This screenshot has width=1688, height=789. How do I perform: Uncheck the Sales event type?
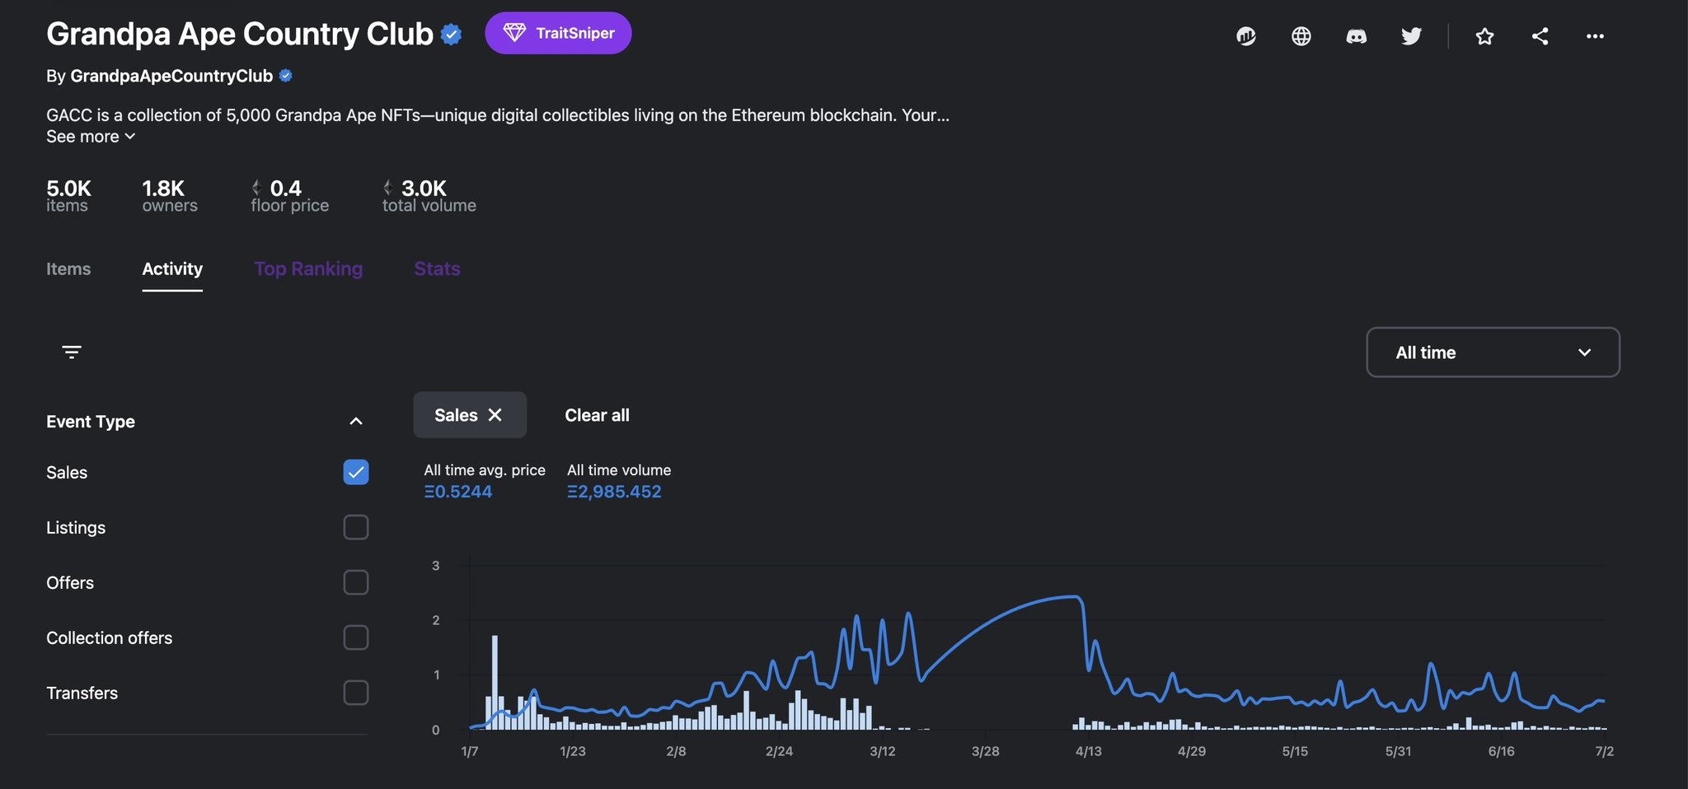356,472
